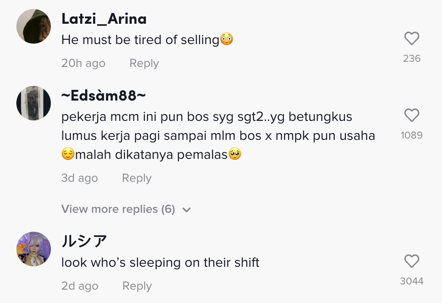Viewport: 442px width, 303px height.
Task: Tap the heart on ~Edsàm88~'s comment
Action: [x=412, y=116]
